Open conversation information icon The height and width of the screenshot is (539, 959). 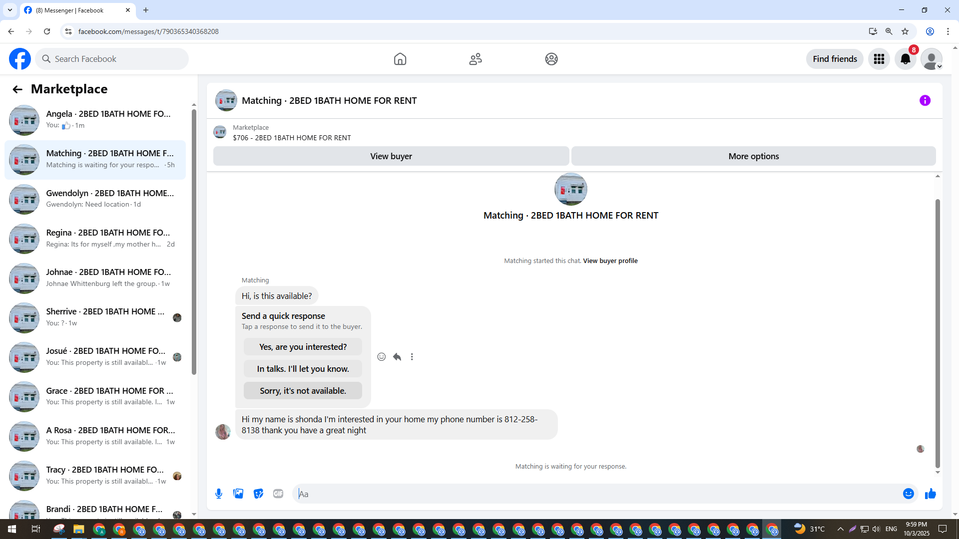click(925, 101)
